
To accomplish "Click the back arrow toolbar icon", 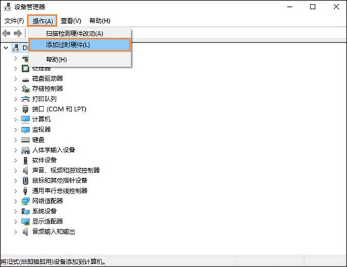I will (6, 33).
